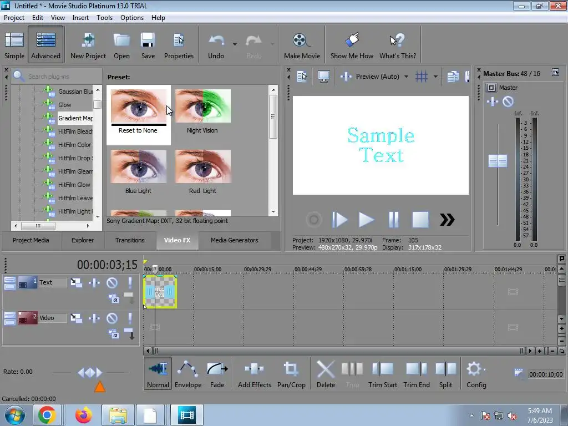Switch to Project Media tab

point(31,240)
